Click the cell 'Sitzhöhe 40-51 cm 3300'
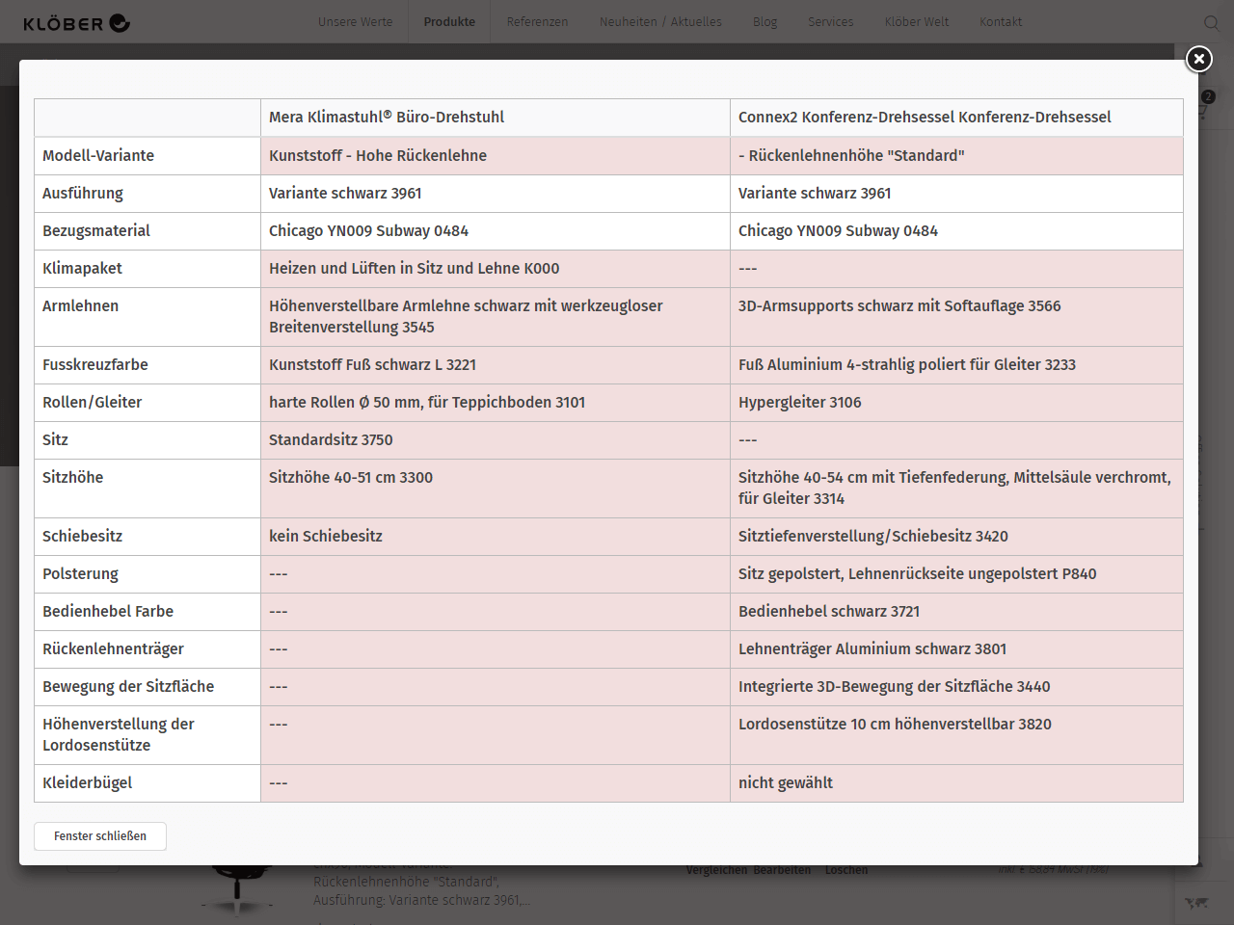Viewport: 1234px width, 925px height. coord(496,489)
